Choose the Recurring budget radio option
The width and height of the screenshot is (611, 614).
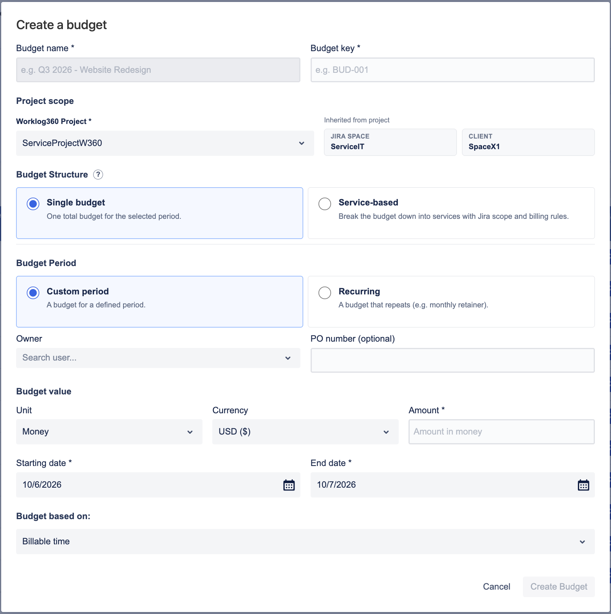click(x=325, y=292)
